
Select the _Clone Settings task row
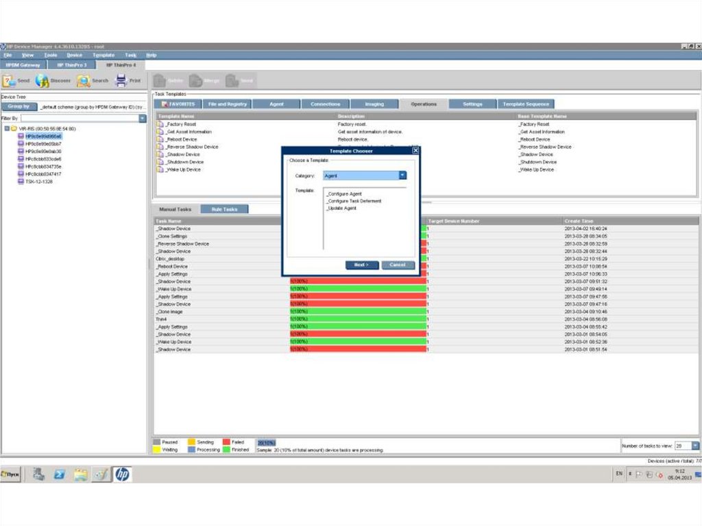[426, 236]
